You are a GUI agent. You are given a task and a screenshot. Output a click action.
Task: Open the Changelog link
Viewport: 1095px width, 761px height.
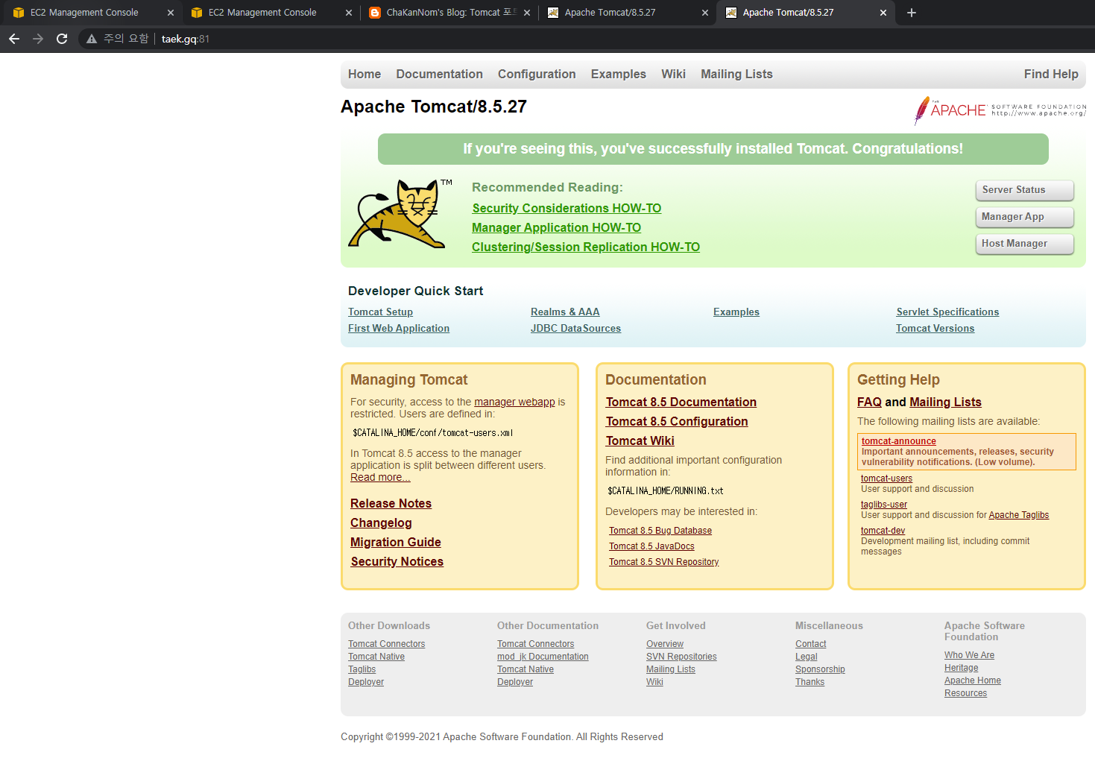pos(381,522)
